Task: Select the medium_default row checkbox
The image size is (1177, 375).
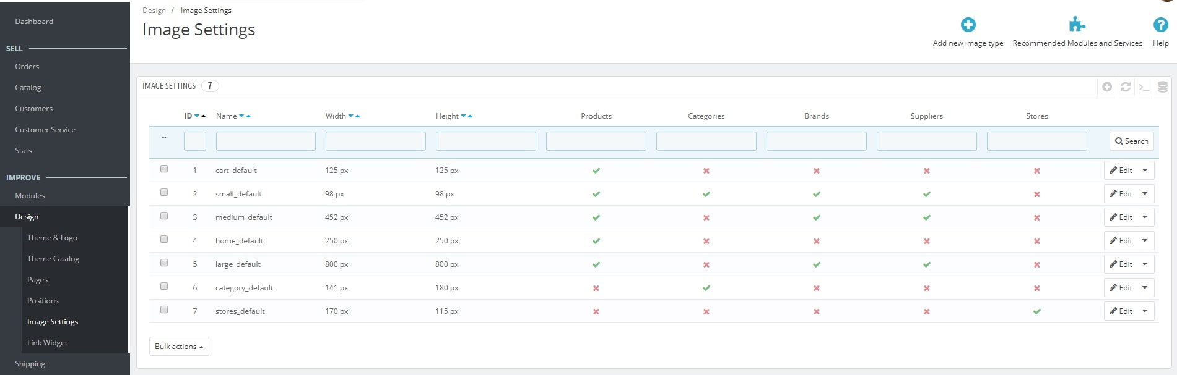Action: tap(164, 216)
